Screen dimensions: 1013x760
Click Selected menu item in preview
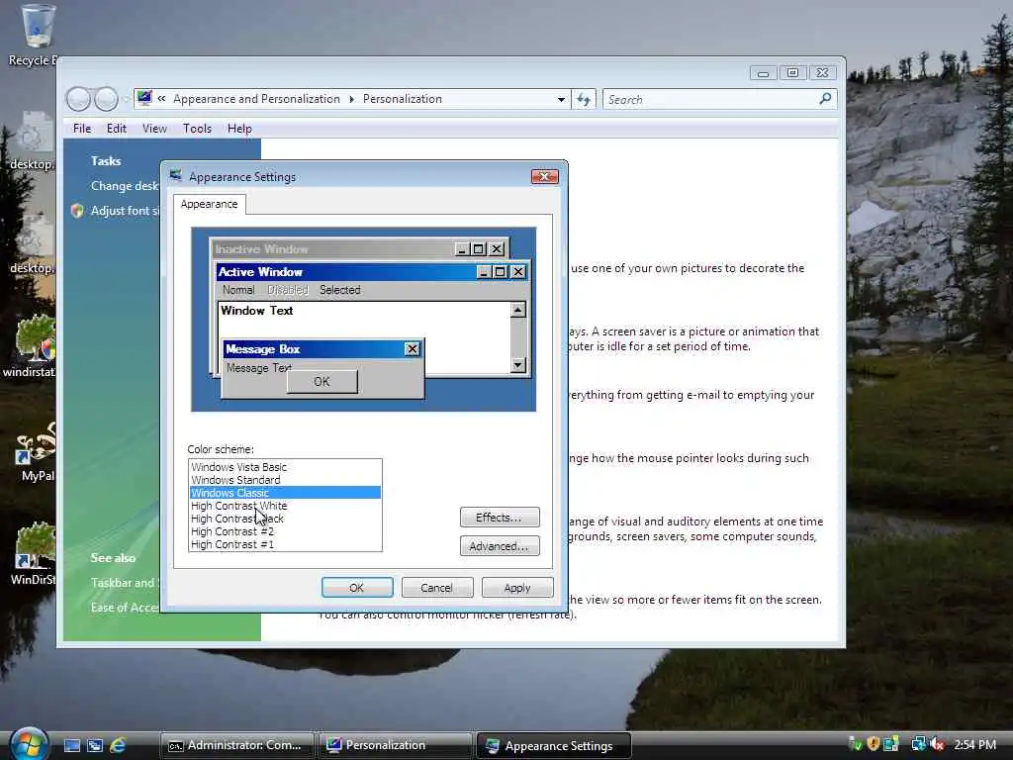pos(340,290)
